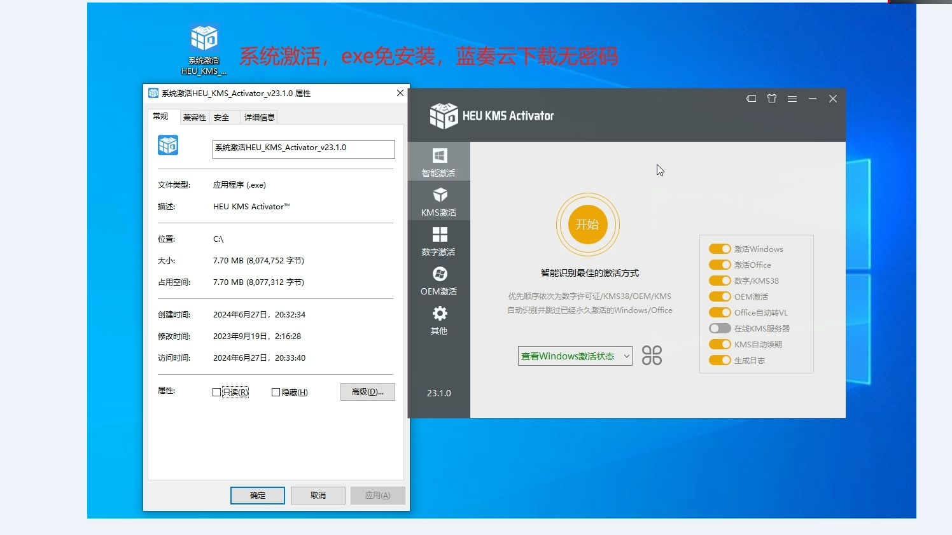Click the 取消 button
Image resolution: width=952 pixels, height=535 pixels.
point(318,496)
